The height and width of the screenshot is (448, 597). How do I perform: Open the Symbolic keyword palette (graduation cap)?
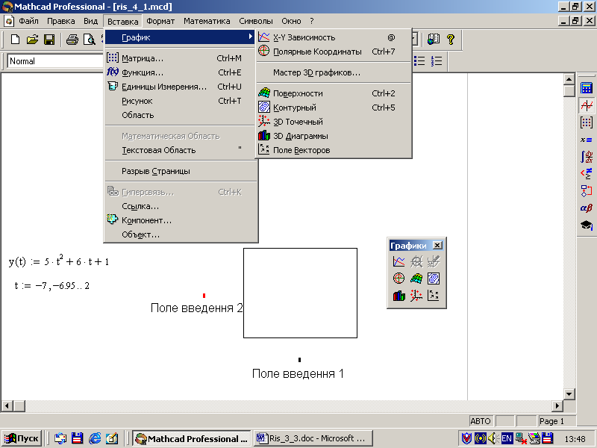pyautogui.click(x=587, y=225)
